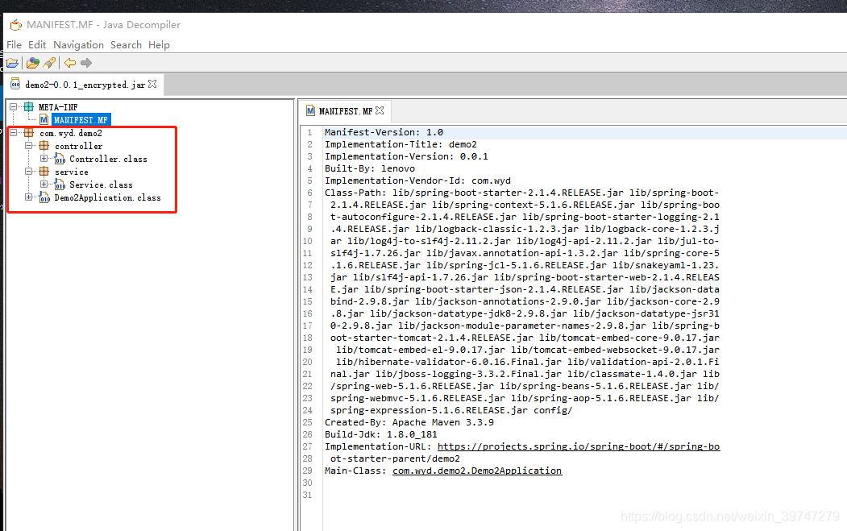
Task: Click the line beginning with Class-Path:
Action: 521,193
